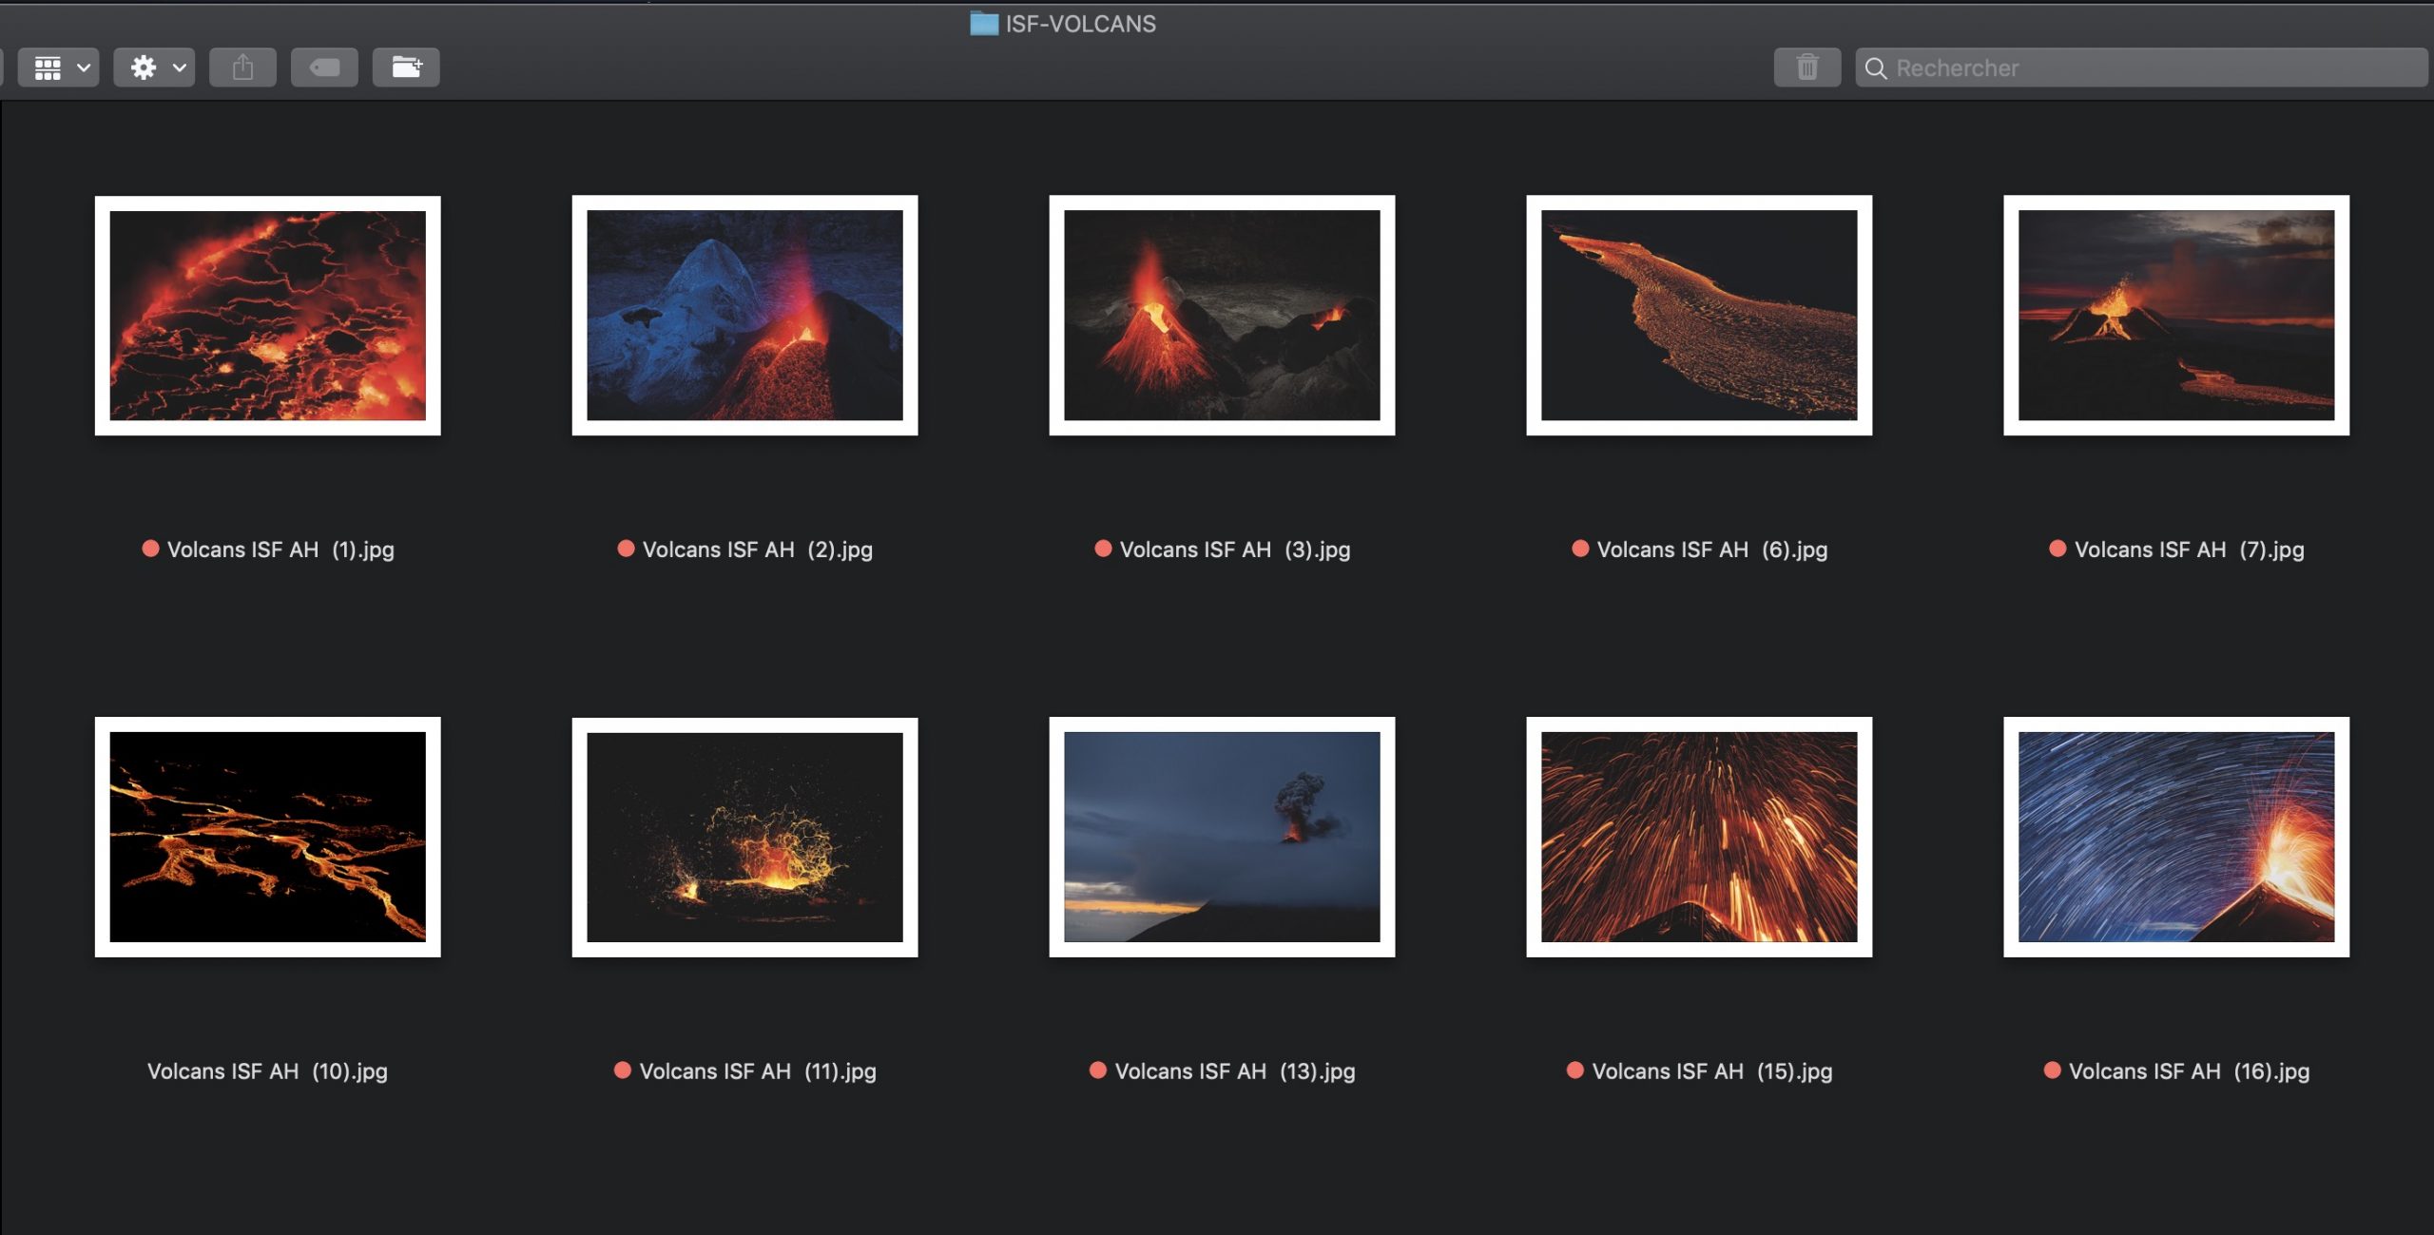The width and height of the screenshot is (2434, 1235).
Task: Select the Volcans ISF AH (2).jpg thumbnail
Action: point(744,315)
